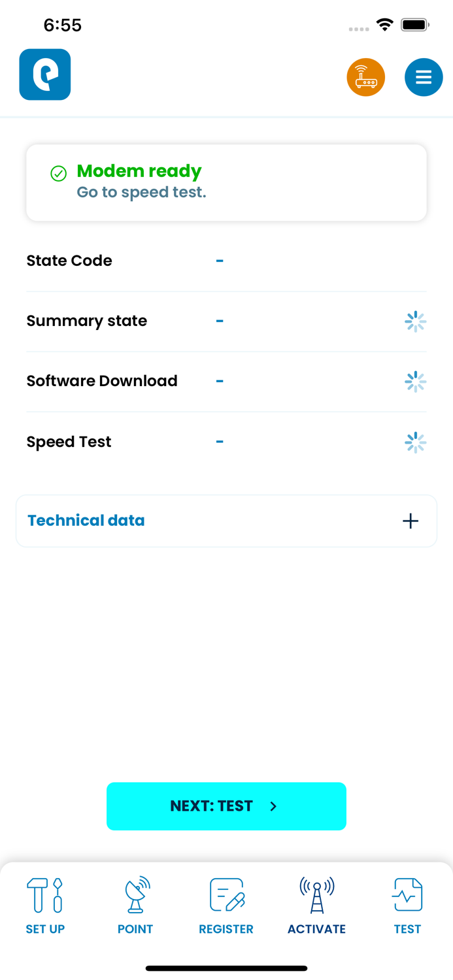Tap the app logo in the corner
453x980 pixels.
click(x=44, y=74)
